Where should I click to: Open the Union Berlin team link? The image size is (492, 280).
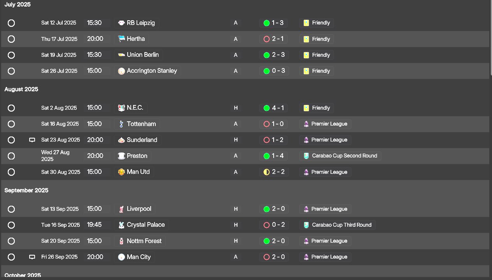[x=143, y=55]
